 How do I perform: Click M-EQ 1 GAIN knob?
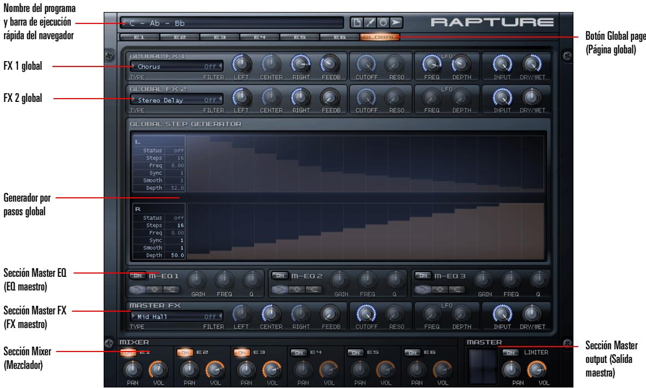[197, 280]
